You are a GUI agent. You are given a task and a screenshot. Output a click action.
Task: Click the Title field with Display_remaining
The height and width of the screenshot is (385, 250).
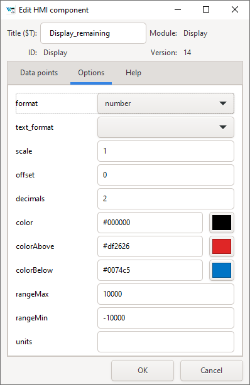click(93, 33)
